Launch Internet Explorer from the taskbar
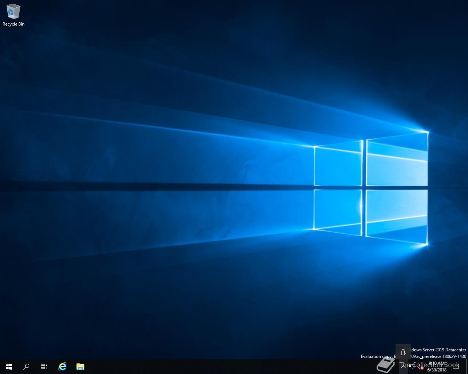Image resolution: width=468 pixels, height=374 pixels. coord(63,367)
